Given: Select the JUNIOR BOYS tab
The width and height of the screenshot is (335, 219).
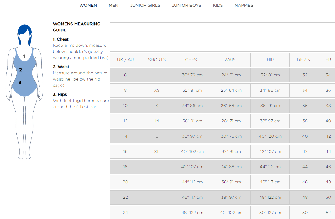Looking at the screenshot, I should tap(187, 5).
